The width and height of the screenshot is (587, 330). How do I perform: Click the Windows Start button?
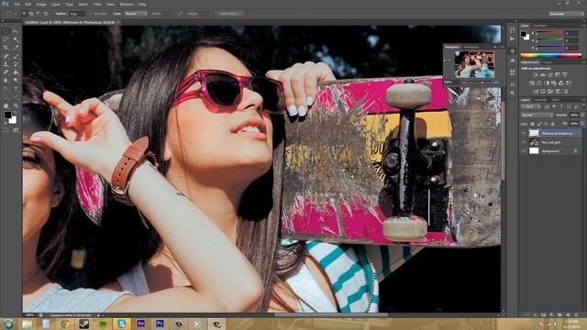[8, 324]
